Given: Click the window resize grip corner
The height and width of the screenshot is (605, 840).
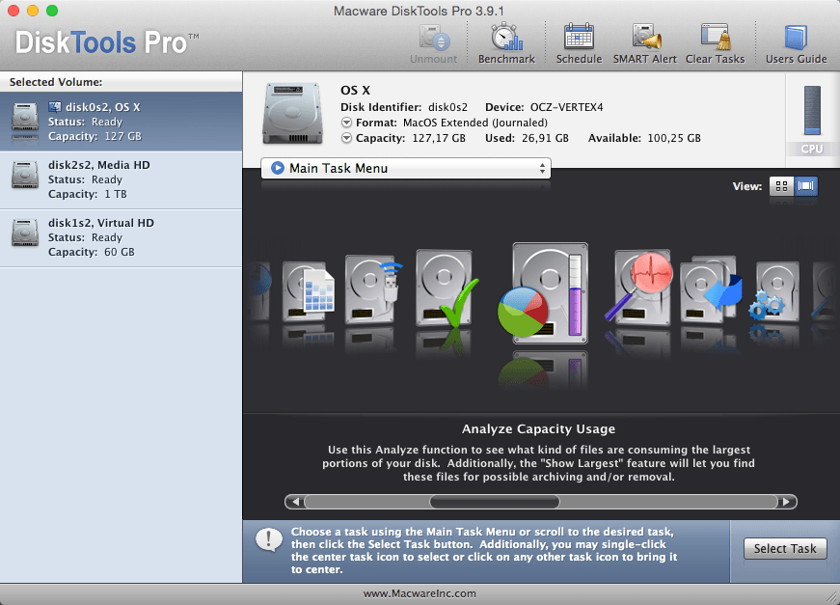Looking at the screenshot, I should 833,597.
